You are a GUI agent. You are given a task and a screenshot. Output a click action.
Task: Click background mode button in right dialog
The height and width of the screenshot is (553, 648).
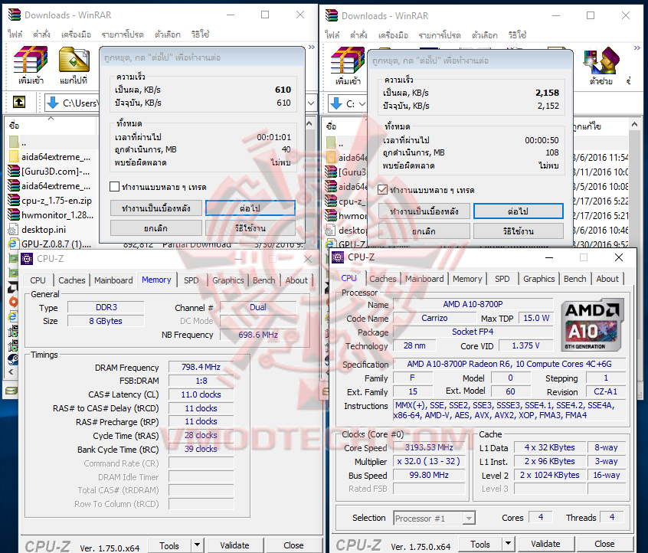424,211
